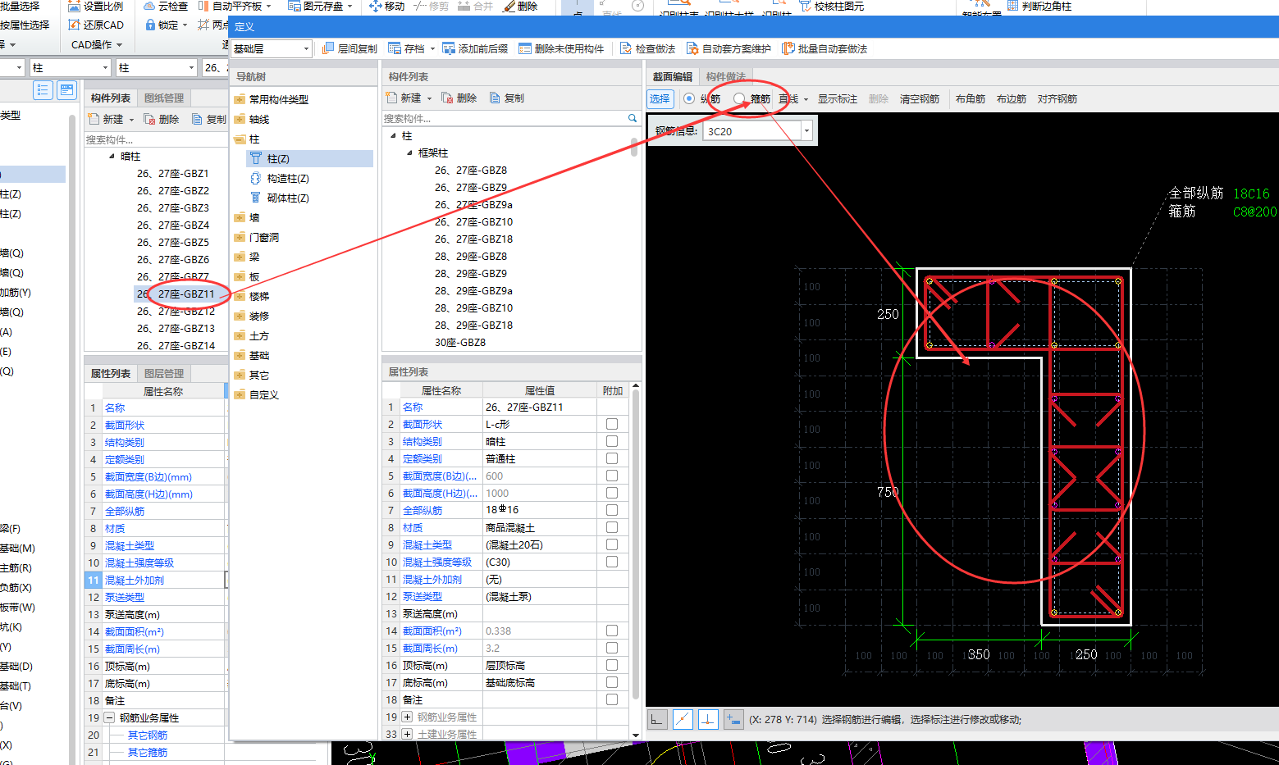Screen dimensions: 1279x765
Task: Click 复制 in the dialog's 构件列表 toolbar
Action: [506, 98]
